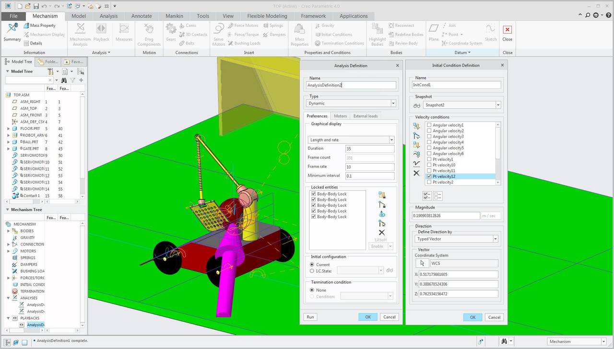Click the snapshot glasses icon beside Snapshot2

[417, 105]
